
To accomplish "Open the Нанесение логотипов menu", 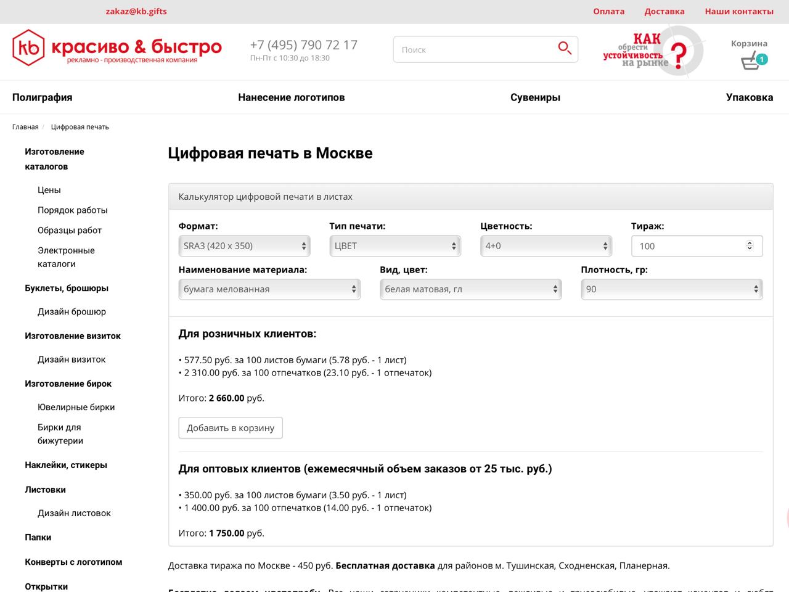I will (292, 97).
